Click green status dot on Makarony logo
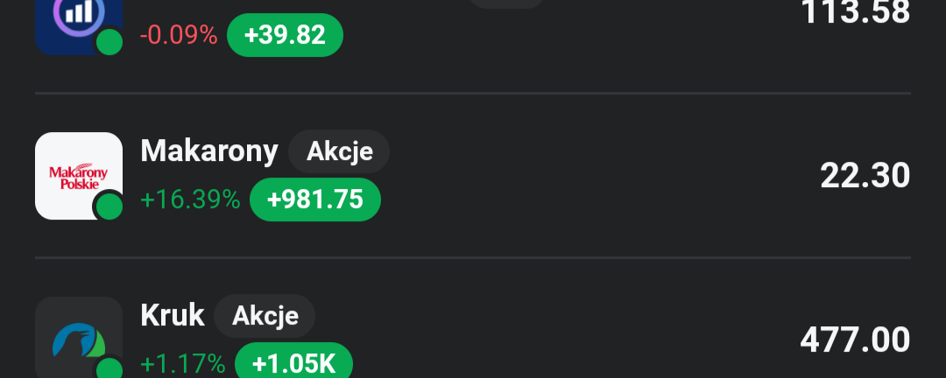This screenshot has width=946, height=378. click(x=109, y=206)
